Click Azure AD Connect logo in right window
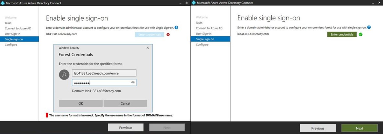 click(194, 3)
